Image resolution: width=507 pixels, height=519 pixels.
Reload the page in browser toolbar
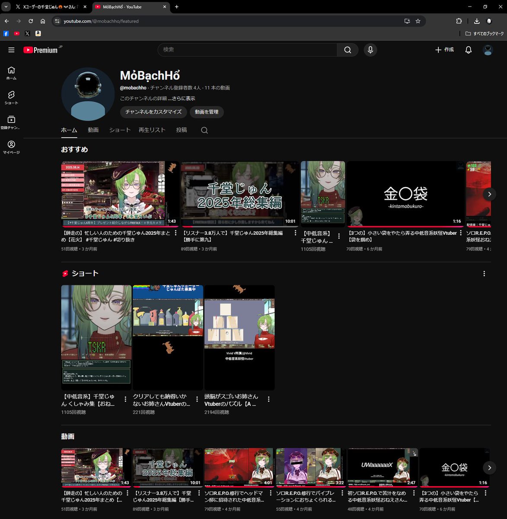(x=31, y=21)
